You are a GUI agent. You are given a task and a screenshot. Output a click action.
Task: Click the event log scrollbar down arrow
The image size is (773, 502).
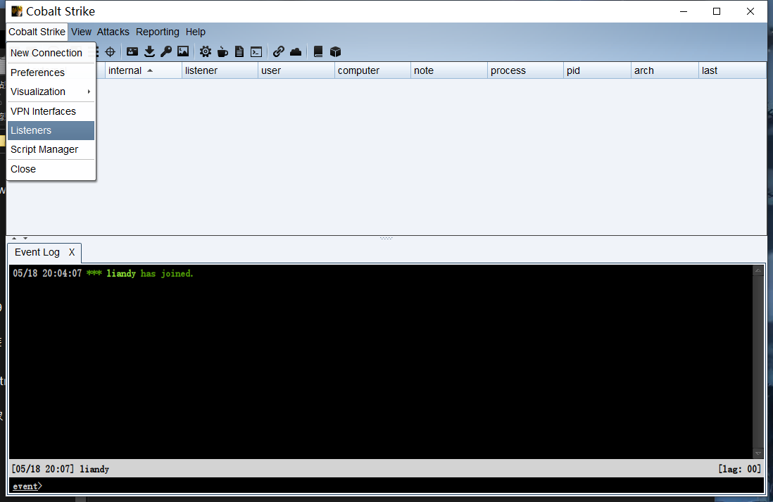[758, 453]
